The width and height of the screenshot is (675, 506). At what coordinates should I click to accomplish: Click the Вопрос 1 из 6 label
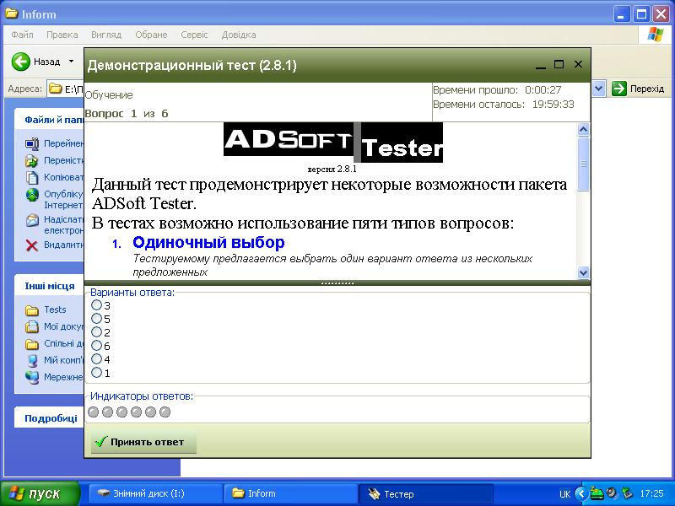[127, 114]
